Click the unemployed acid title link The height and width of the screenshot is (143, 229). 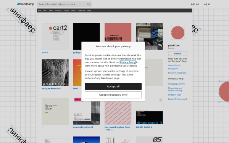[x=83, y=127]
